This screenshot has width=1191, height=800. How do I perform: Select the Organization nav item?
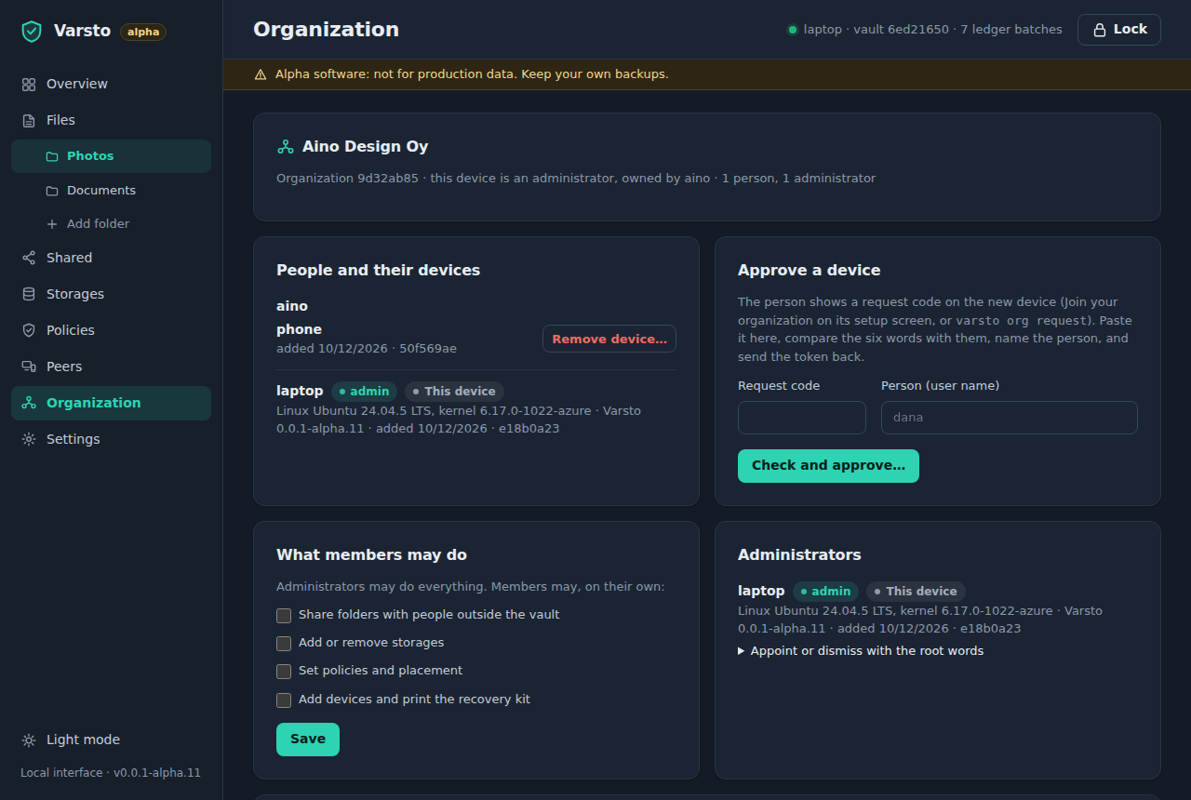pos(111,403)
